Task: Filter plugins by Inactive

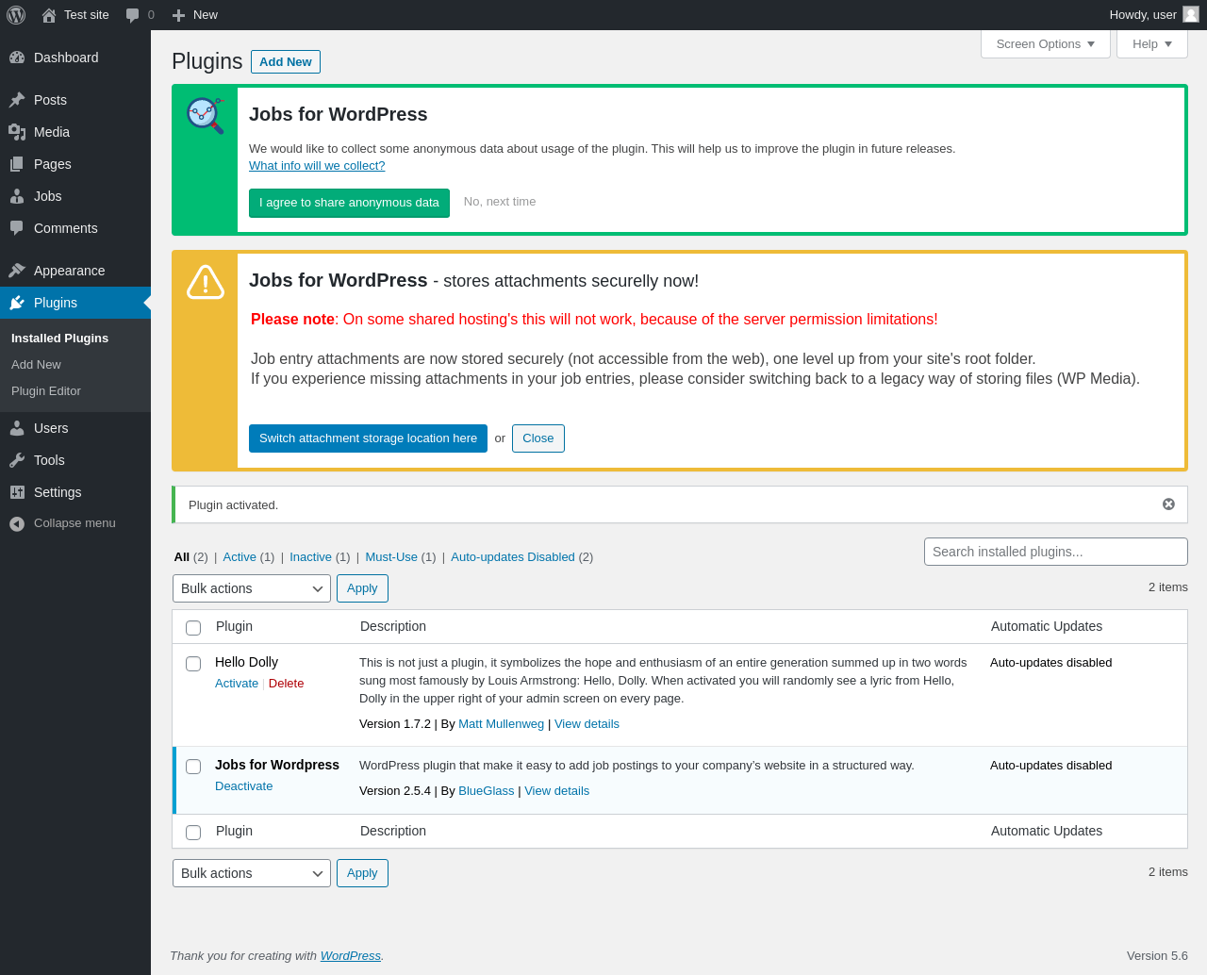Action: 310,557
